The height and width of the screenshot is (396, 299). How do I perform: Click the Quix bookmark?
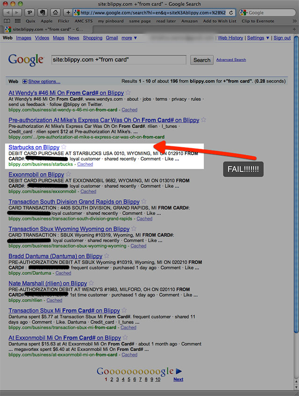[30, 21]
